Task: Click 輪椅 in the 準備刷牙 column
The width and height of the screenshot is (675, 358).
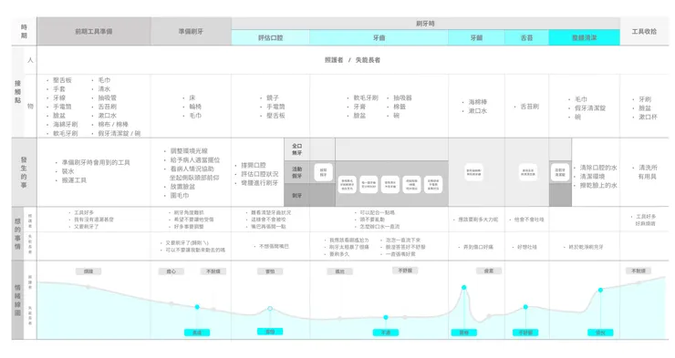Action: pyautogui.click(x=195, y=107)
